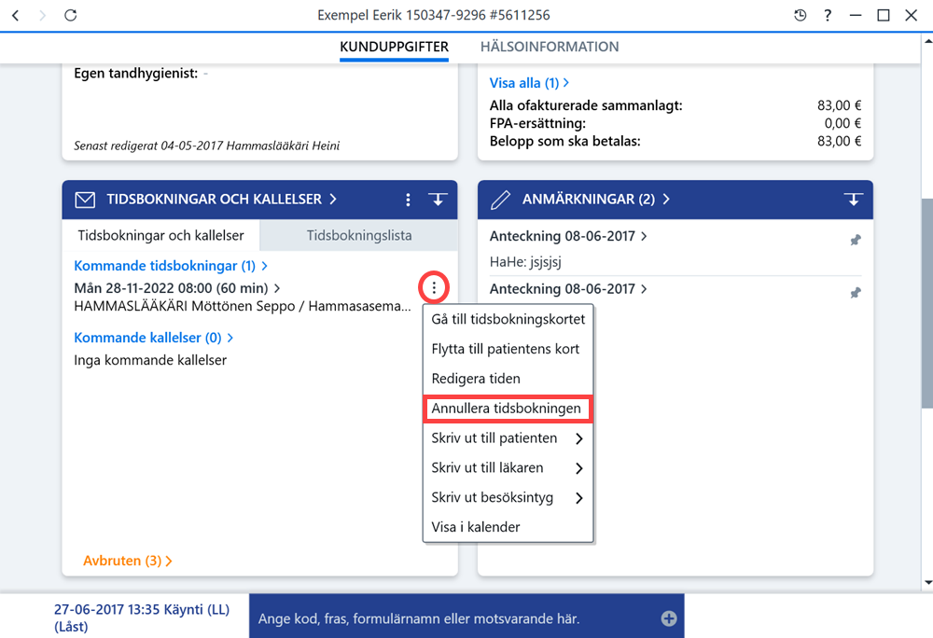The width and height of the screenshot is (933, 638).
Task: Collapse the Anmärkningar panel with the arrow icon
Action: pyautogui.click(x=854, y=200)
